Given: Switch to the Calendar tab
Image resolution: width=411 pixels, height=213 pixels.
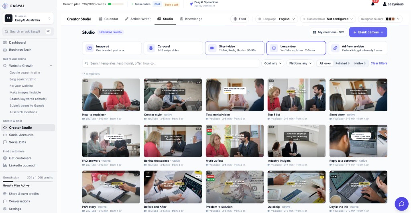Looking at the screenshot, I should (108, 19).
